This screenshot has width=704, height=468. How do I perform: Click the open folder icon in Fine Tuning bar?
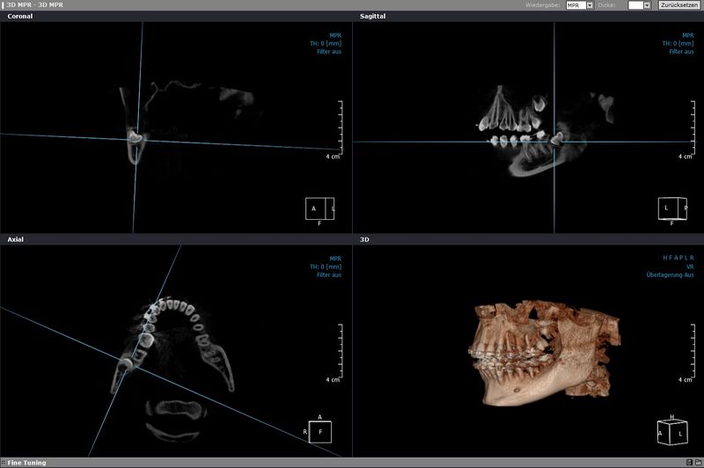(698, 462)
